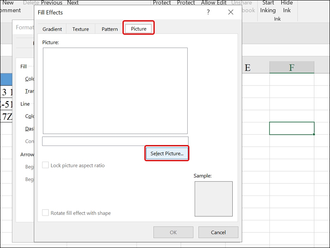Click the picture preview area
The height and width of the screenshot is (248, 330).
(x=115, y=91)
